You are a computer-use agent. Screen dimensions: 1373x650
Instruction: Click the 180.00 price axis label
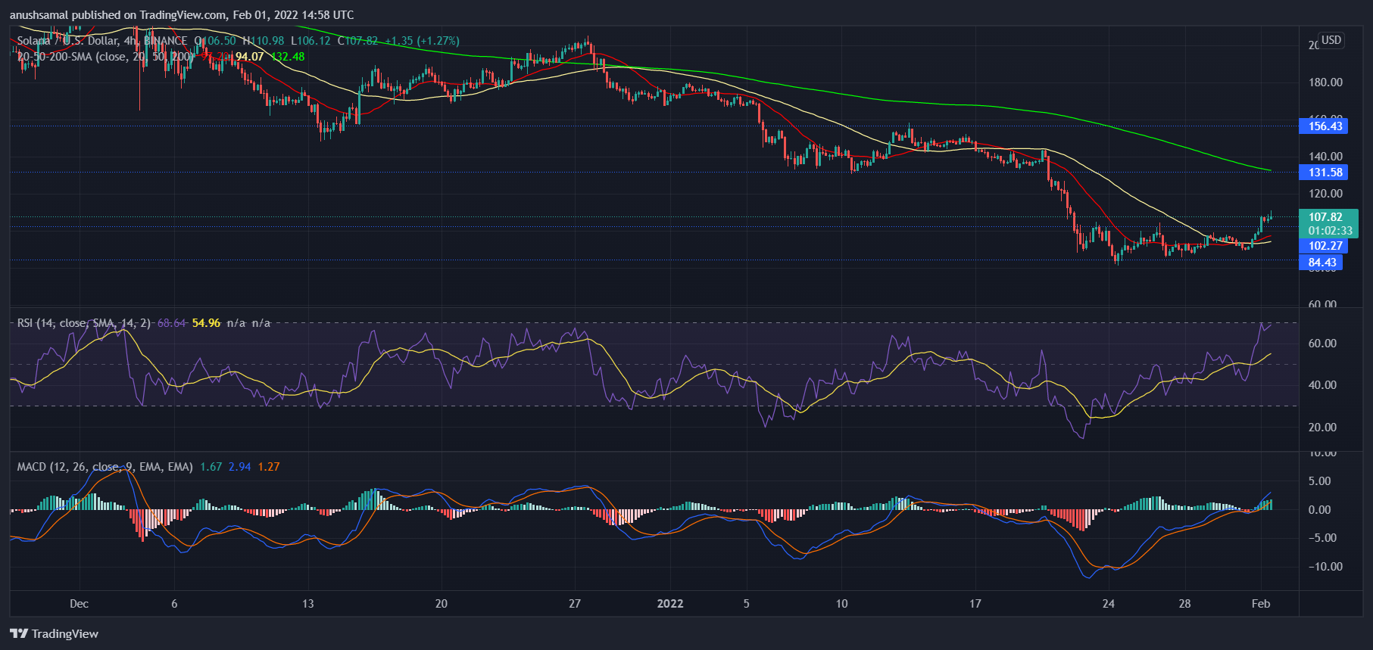click(x=1325, y=82)
